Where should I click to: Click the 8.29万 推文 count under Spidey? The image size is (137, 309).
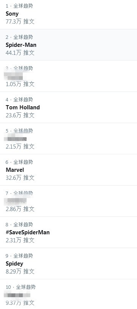(x=20, y=271)
